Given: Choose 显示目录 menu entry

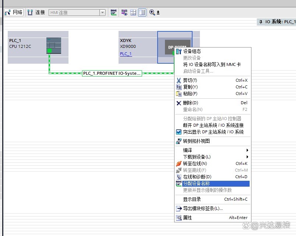Looking at the screenshot, I should 213,200.
